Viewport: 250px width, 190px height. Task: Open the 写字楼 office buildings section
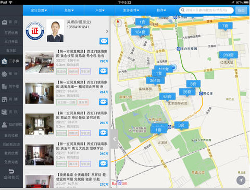tap(11, 87)
